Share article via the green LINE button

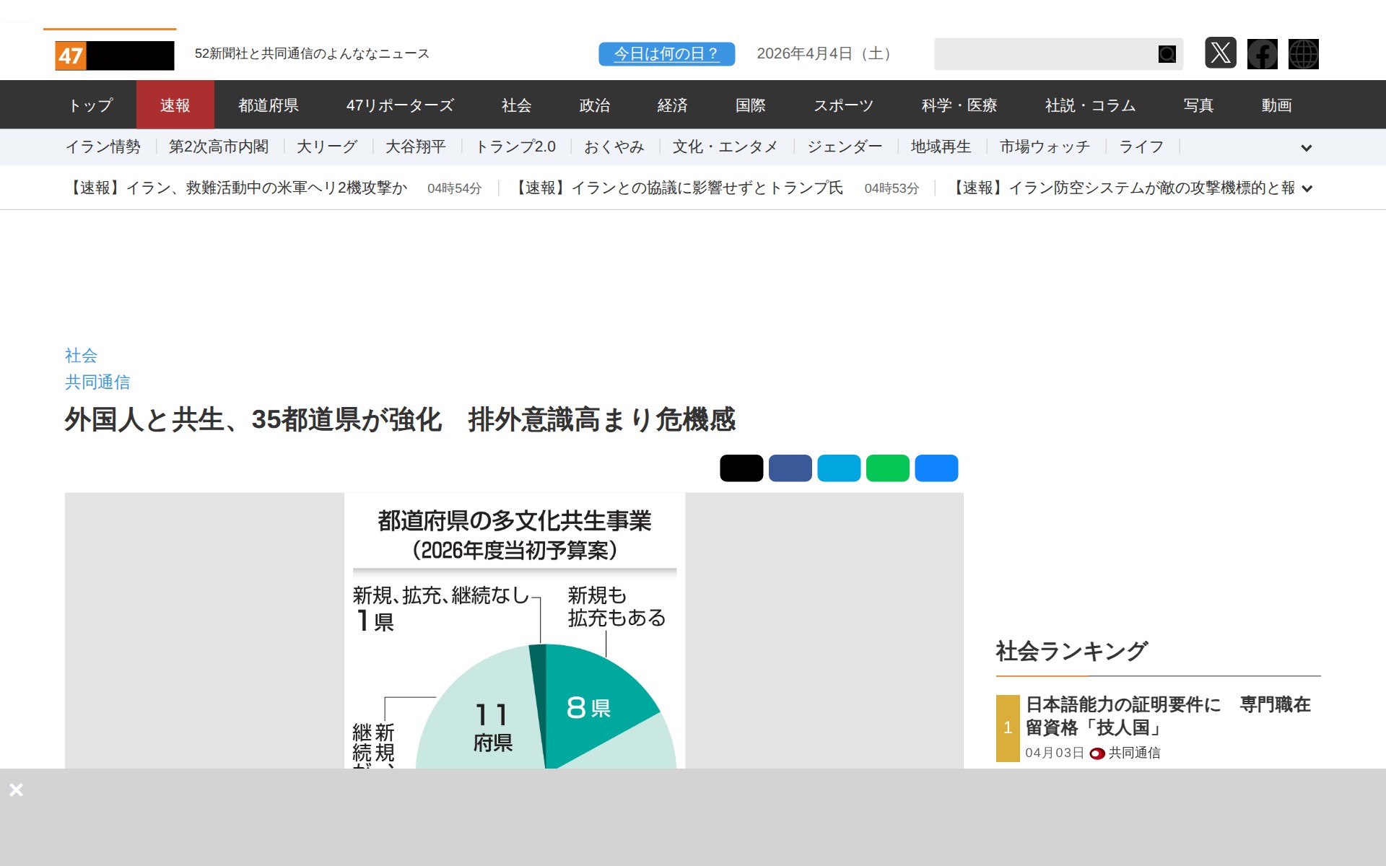click(x=888, y=468)
